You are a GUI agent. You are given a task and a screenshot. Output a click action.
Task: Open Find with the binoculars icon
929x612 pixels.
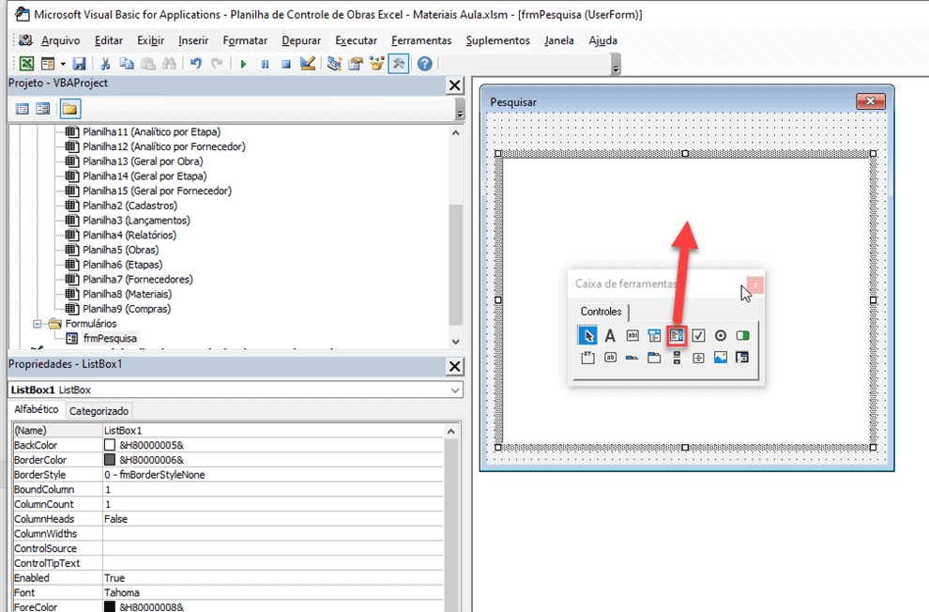[x=170, y=64]
